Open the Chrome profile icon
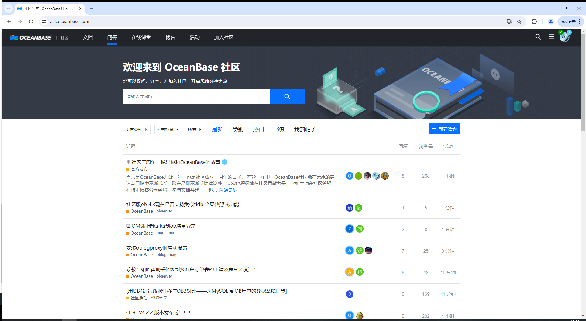The width and height of the screenshot is (586, 321). click(550, 22)
